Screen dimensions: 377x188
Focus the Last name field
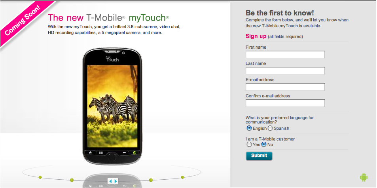pos(285,71)
